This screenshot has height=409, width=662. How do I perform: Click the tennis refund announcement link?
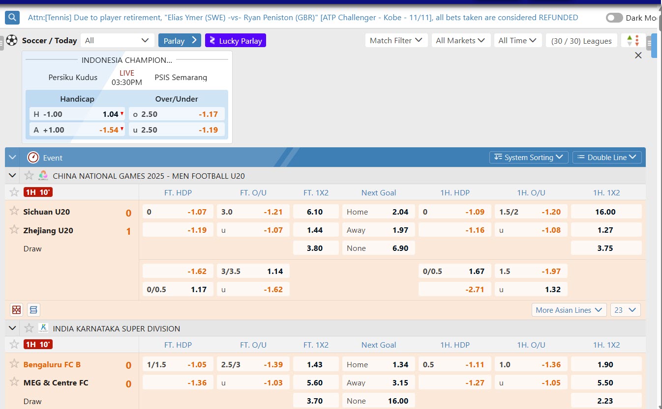click(302, 18)
